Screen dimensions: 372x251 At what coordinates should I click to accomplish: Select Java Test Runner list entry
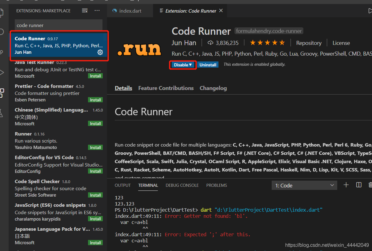[x=58, y=69]
